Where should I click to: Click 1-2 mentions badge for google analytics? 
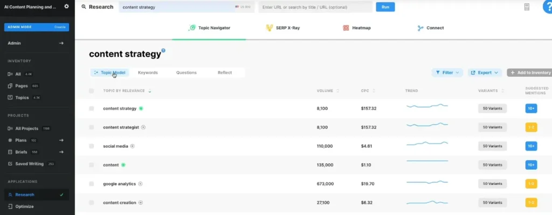(x=531, y=184)
